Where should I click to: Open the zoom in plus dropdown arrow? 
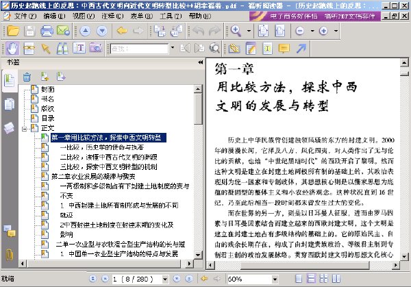(336, 31)
